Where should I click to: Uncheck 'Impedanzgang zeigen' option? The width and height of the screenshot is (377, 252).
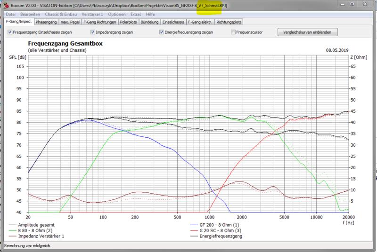(93, 32)
